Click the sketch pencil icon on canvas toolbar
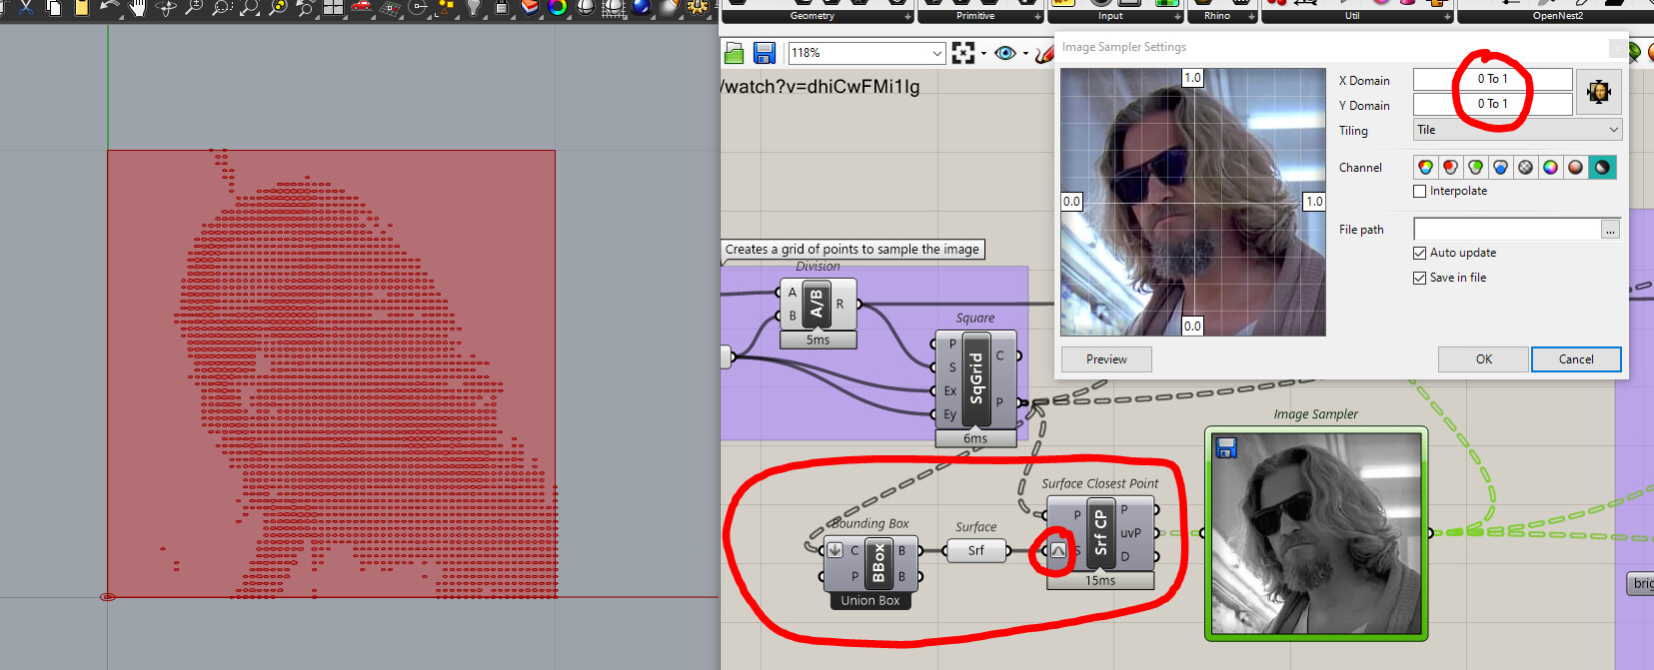The image size is (1654, 670). point(1043,53)
